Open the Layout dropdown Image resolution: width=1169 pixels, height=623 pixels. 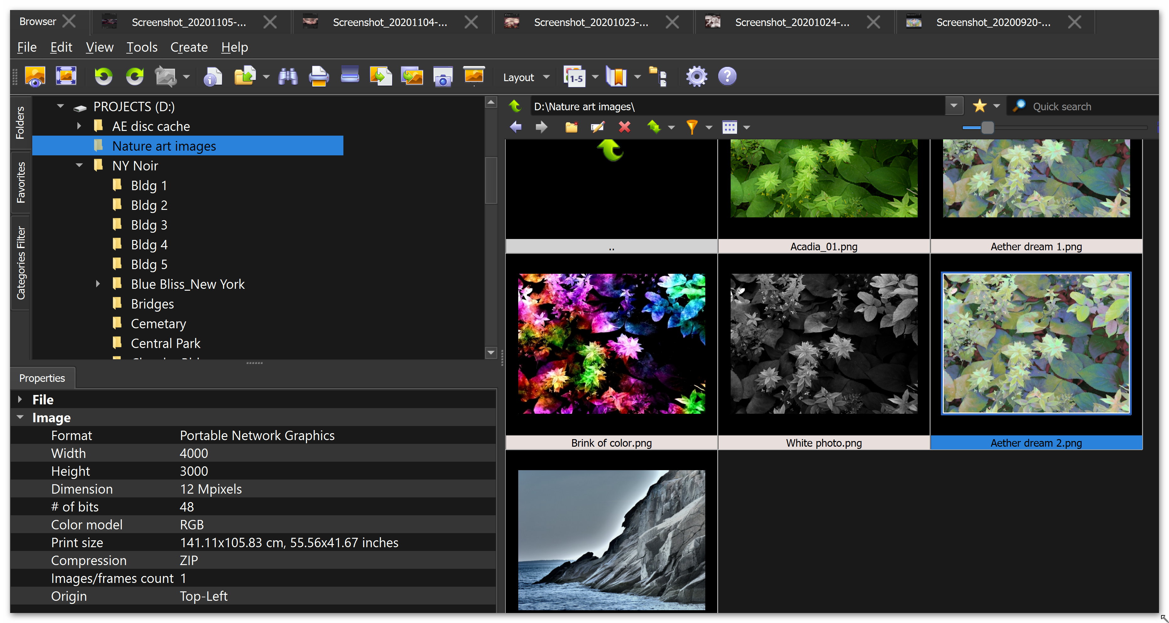tap(526, 78)
